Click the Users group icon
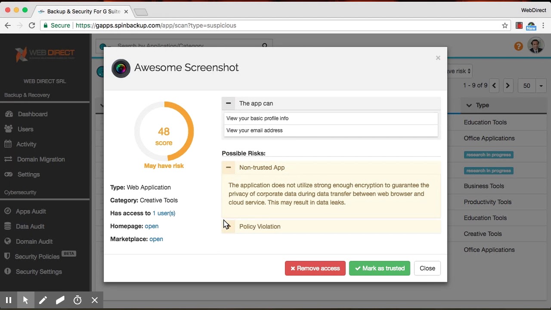The height and width of the screenshot is (310, 551). pos(8,129)
